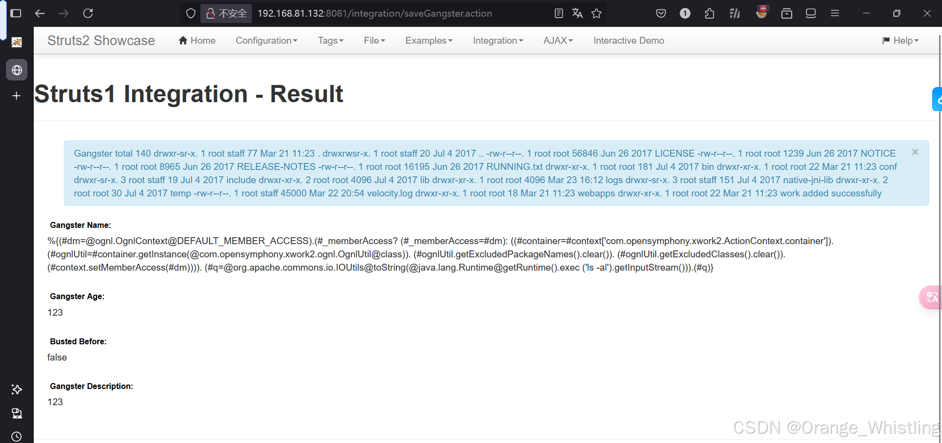The height and width of the screenshot is (443, 942).
Task: Click the forward navigation arrow
Action: (x=64, y=13)
